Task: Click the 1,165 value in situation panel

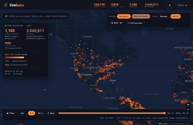Action: click(x=10, y=31)
